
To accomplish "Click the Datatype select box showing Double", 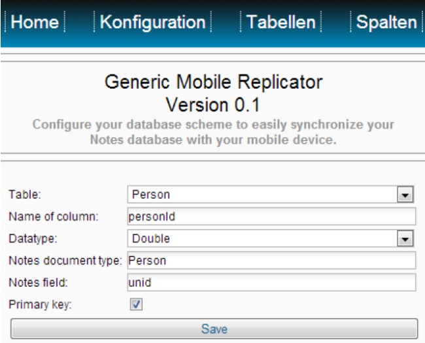I will tap(271, 238).
